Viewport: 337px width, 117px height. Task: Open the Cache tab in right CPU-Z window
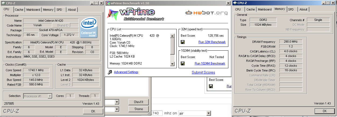click(x=251, y=9)
